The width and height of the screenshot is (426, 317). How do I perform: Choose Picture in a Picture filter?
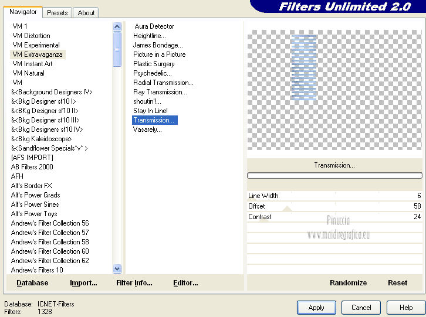coord(159,54)
